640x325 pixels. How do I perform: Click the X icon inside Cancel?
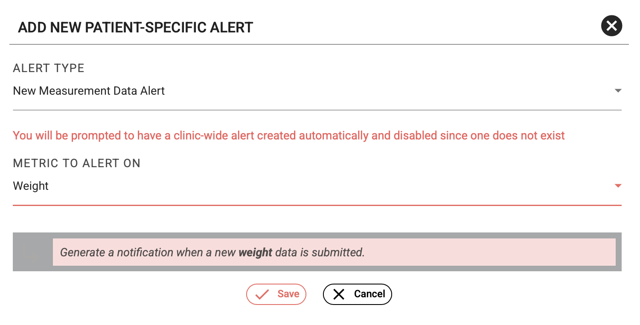pos(339,294)
